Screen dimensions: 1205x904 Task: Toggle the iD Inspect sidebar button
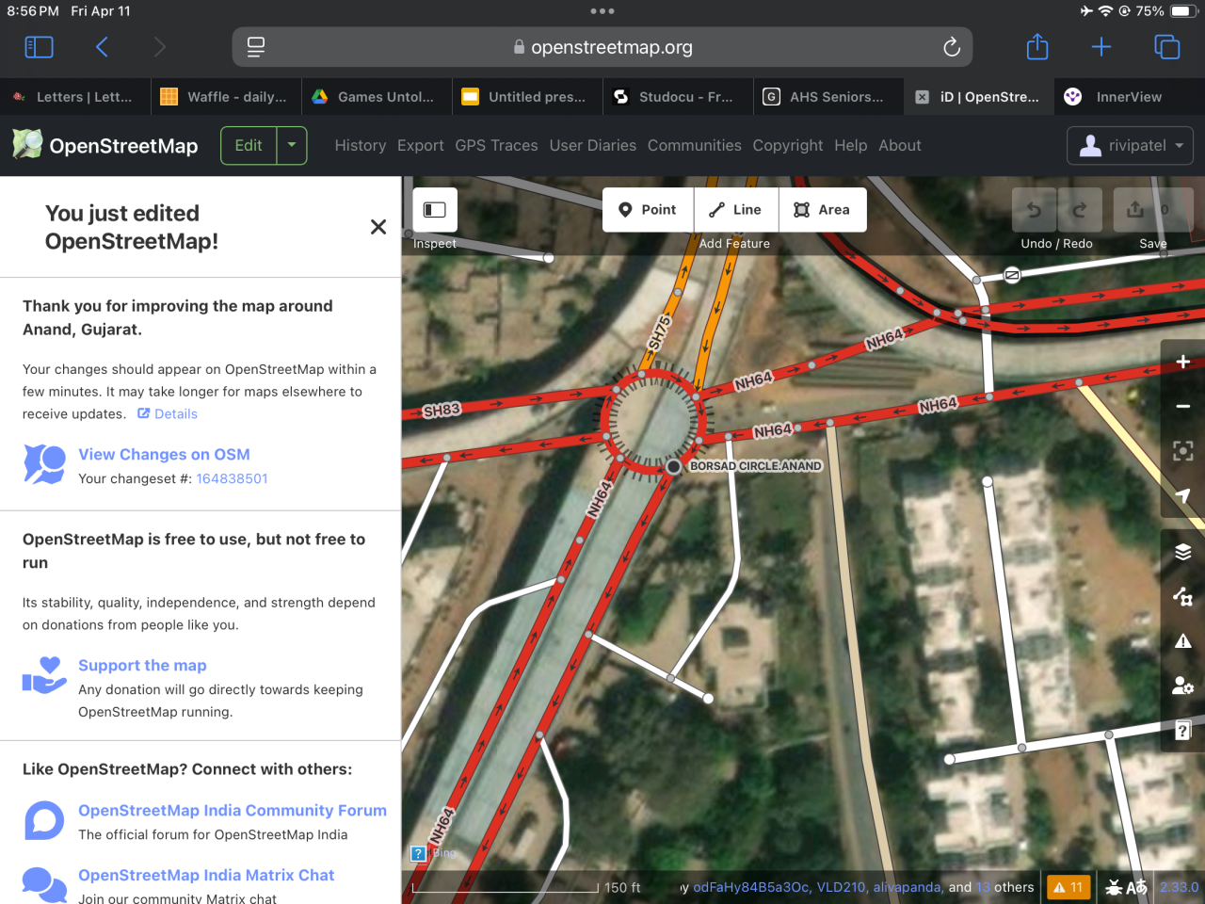tap(435, 210)
